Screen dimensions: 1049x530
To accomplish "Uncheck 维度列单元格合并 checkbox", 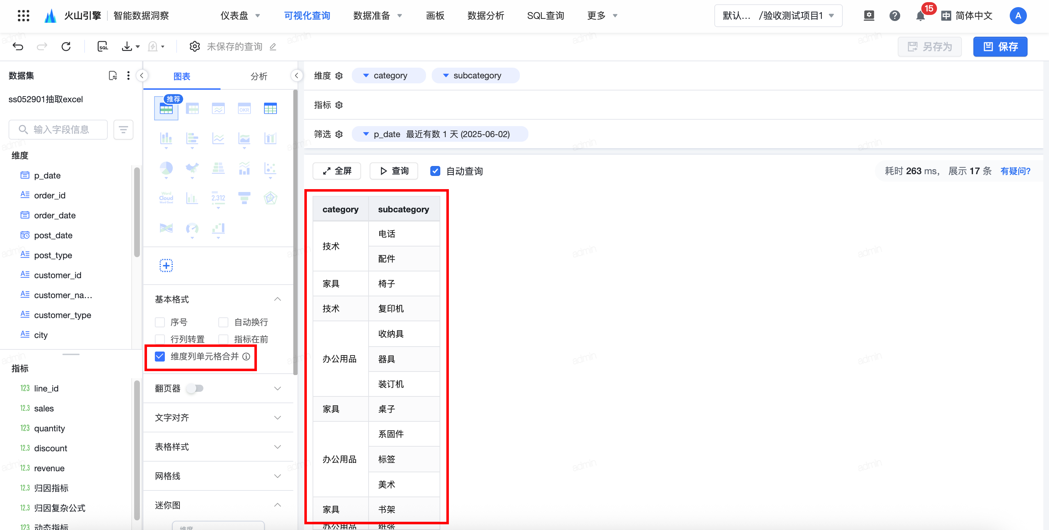I will [160, 357].
